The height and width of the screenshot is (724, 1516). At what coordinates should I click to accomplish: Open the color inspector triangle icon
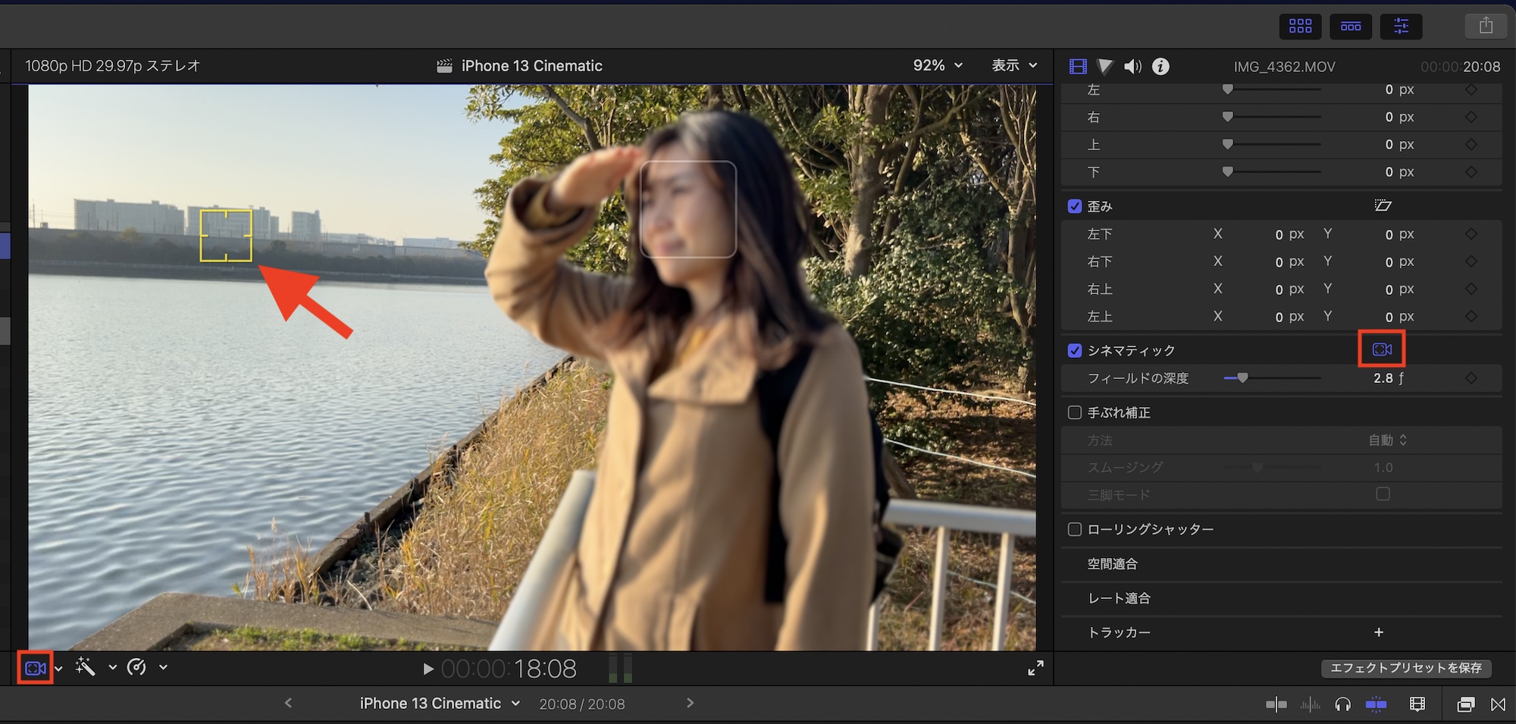point(1105,67)
